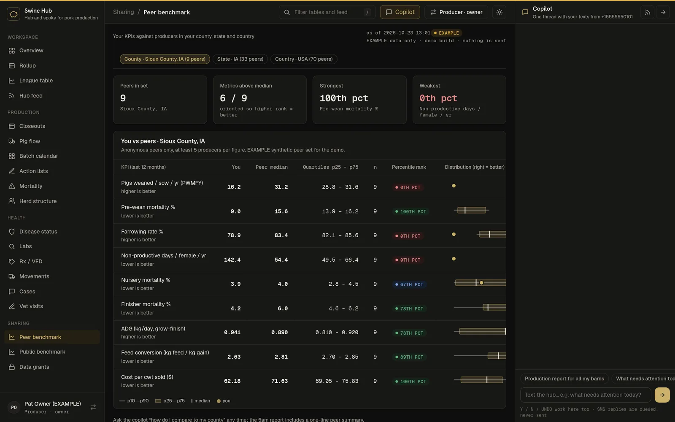
Task: Click the Cost per cwt sold distribution bar
Action: point(480,380)
